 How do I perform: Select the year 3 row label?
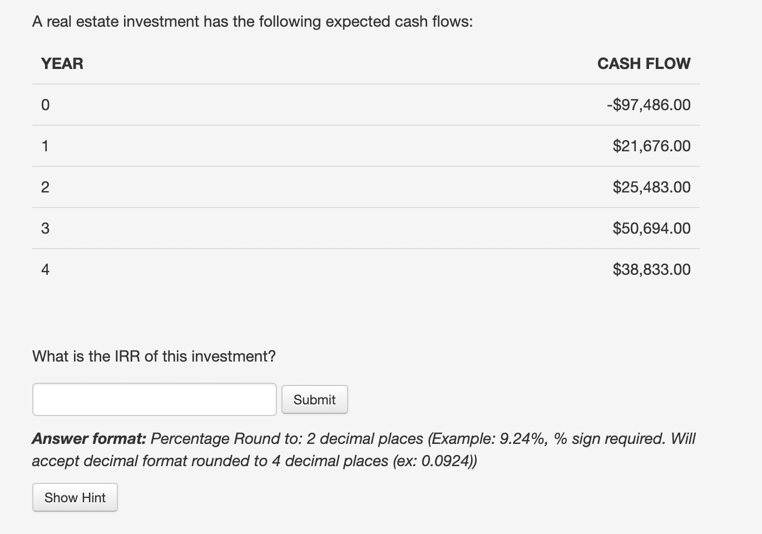coord(46,229)
